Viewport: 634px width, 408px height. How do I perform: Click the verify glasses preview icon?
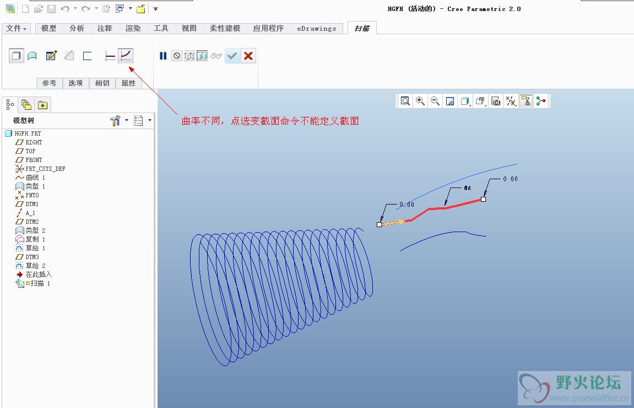click(x=216, y=56)
